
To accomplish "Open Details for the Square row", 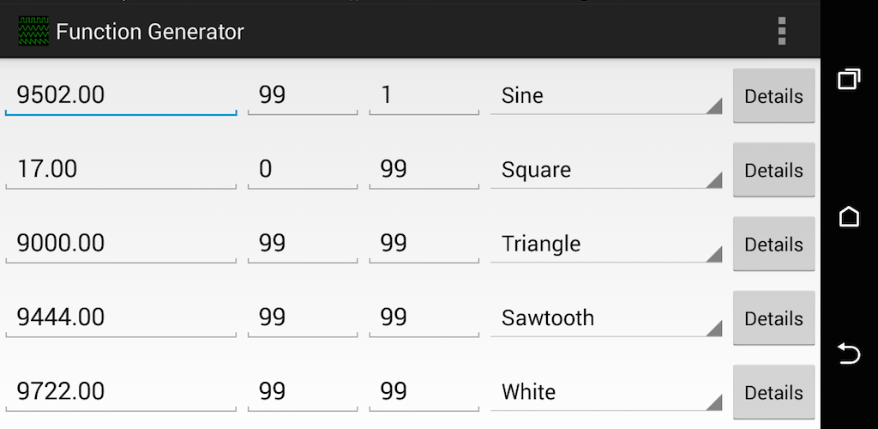I will point(773,171).
